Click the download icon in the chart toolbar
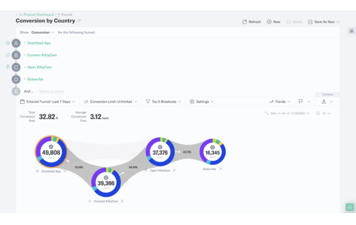 point(324,102)
